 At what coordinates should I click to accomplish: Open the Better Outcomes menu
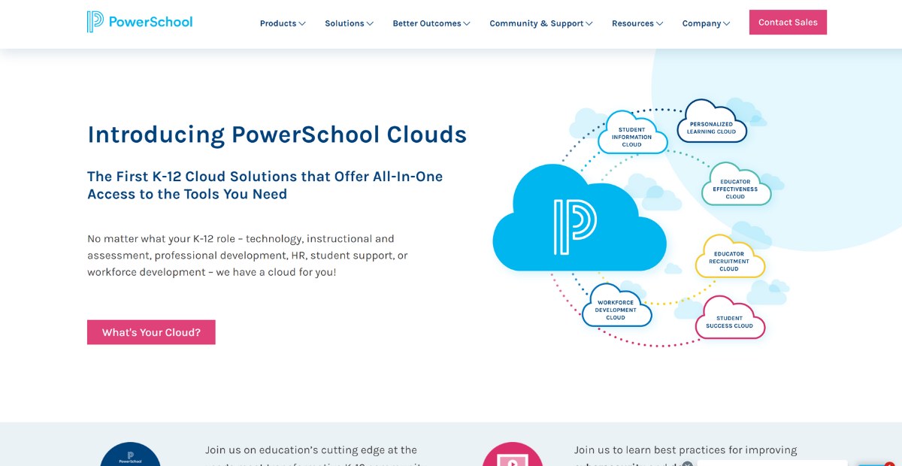pyautogui.click(x=431, y=23)
